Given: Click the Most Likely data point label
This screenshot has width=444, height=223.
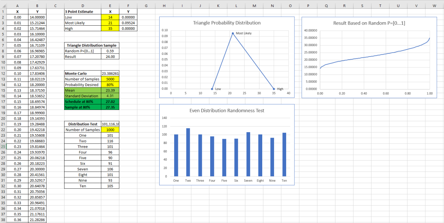Looking at the screenshot, I should pyautogui.click(x=243, y=33).
